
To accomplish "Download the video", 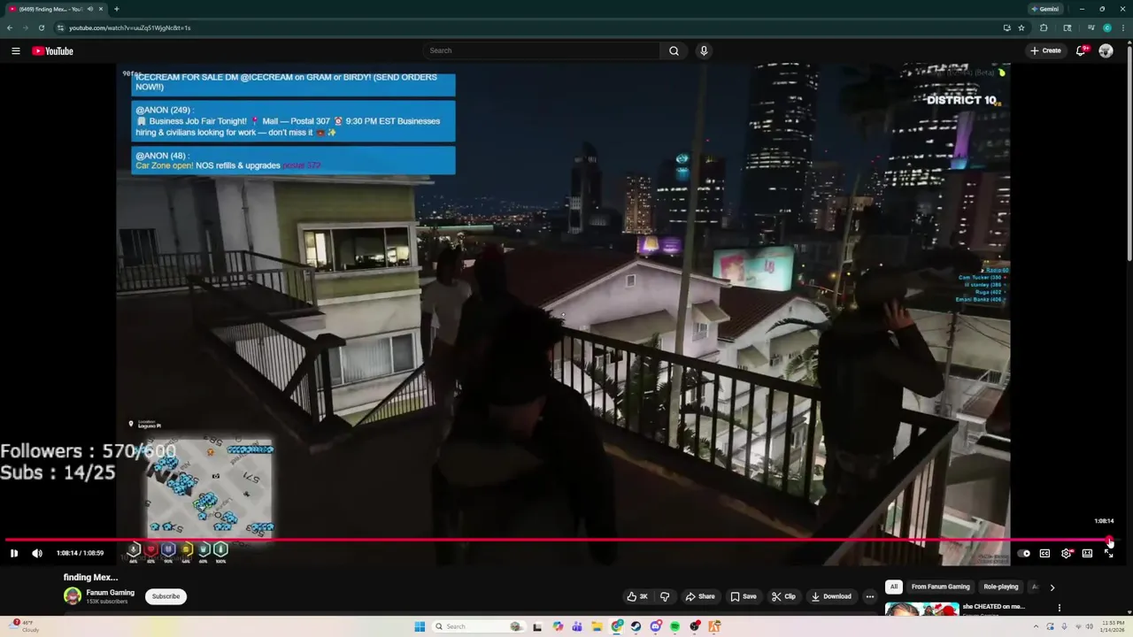I will pos(830,596).
